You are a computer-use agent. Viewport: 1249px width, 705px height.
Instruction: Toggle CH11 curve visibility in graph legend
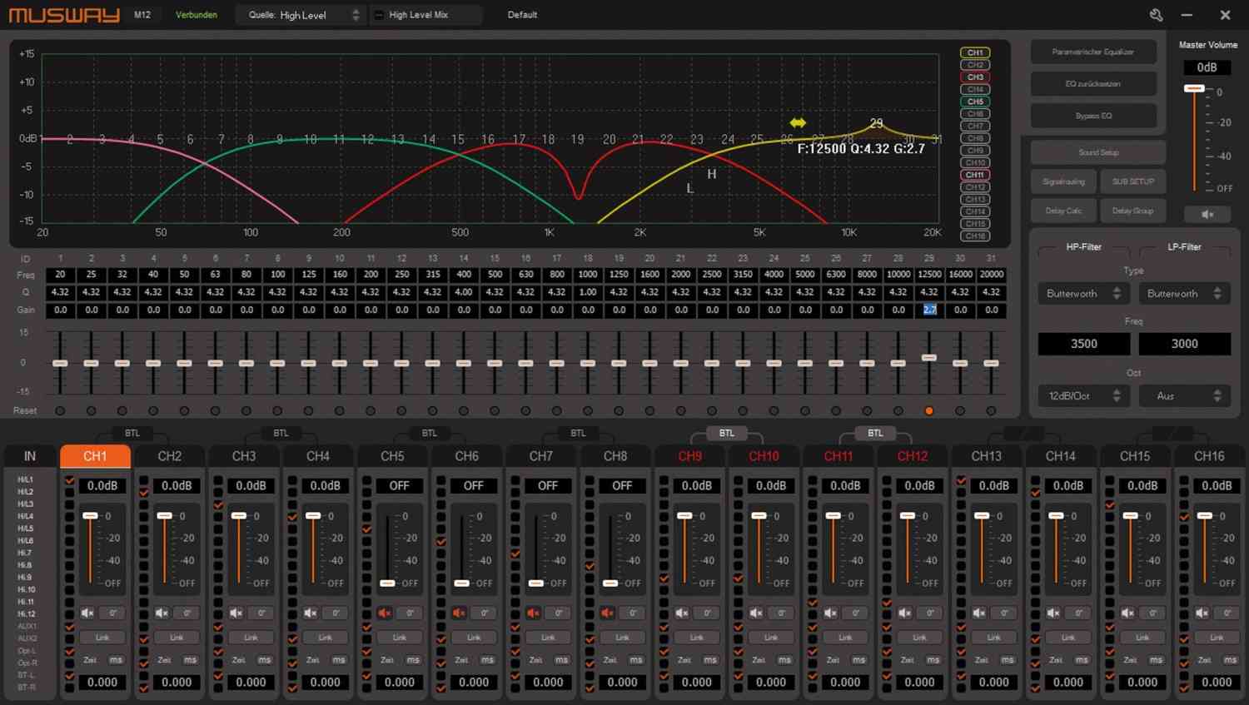(x=975, y=175)
